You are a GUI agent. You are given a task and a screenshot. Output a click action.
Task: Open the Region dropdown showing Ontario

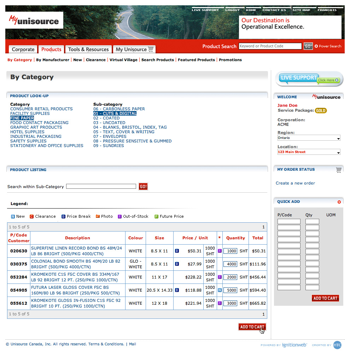(309, 138)
